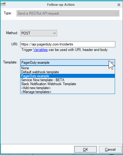Click the Template combo box selected text
Screen dimensions: 123x155
35,63
